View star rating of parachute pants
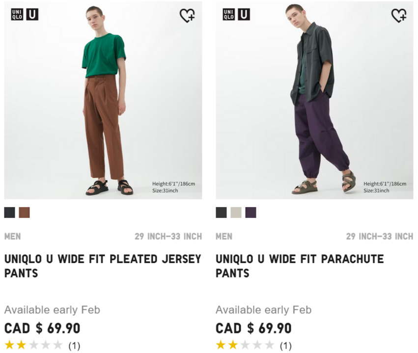Viewport: 418px width, 353px height. click(245, 345)
